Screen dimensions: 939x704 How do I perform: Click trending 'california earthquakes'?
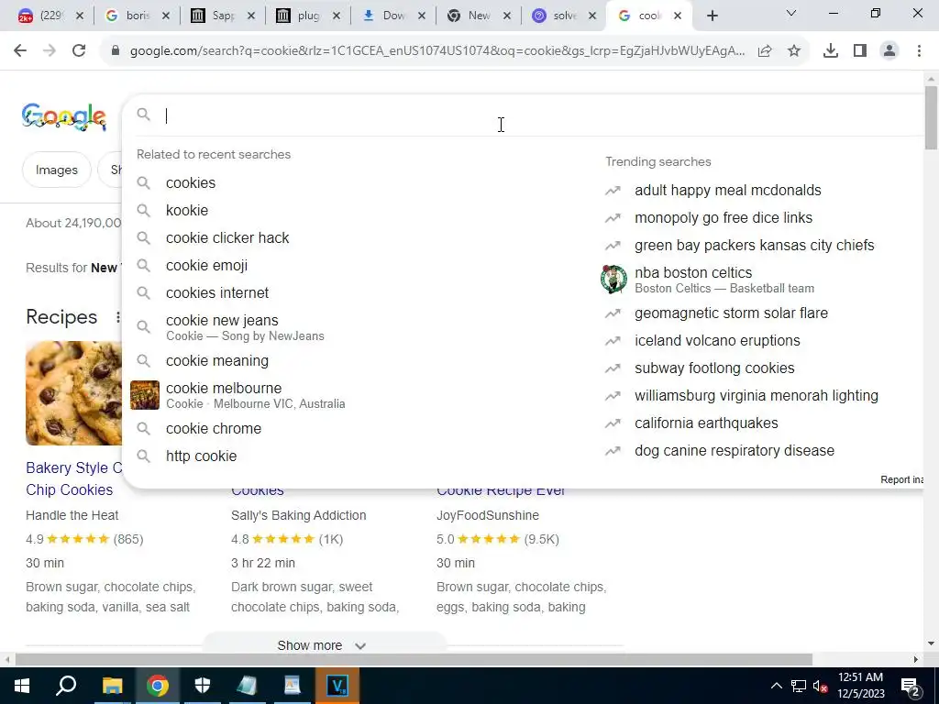point(706,423)
